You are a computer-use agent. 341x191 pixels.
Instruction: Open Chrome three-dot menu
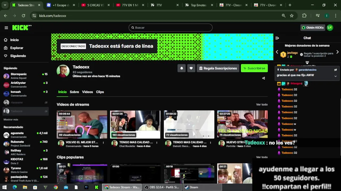pos(335,16)
